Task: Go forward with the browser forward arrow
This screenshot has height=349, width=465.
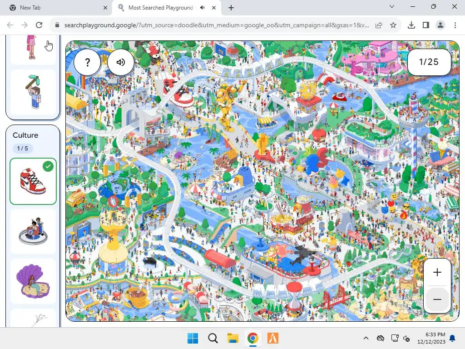Action: coord(25,25)
